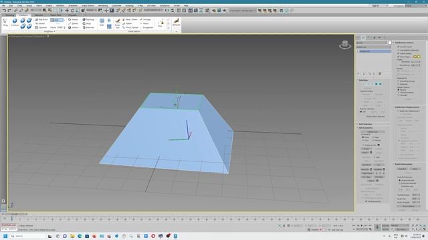Click the Redo arrow in main toolbar
The height and width of the screenshot is (240, 428).
point(9,11)
